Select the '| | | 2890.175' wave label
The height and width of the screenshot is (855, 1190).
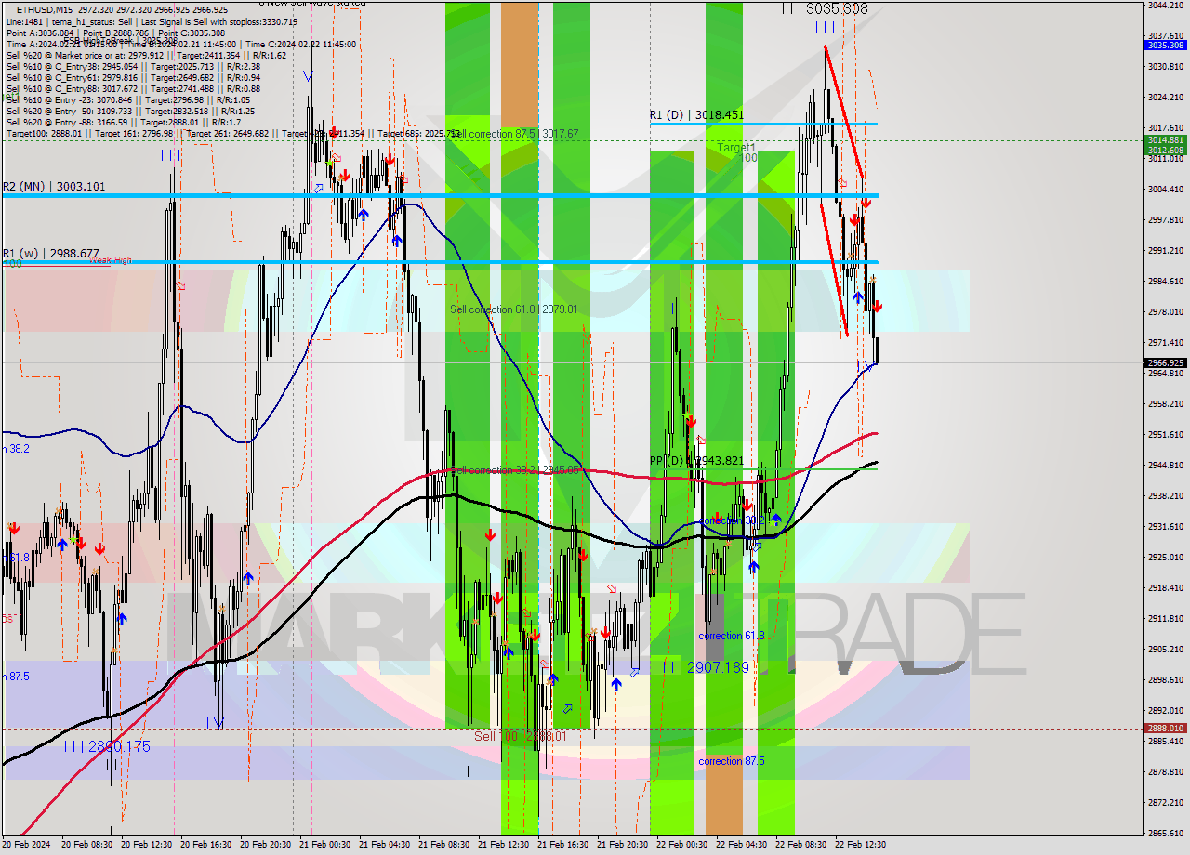pyautogui.click(x=107, y=746)
